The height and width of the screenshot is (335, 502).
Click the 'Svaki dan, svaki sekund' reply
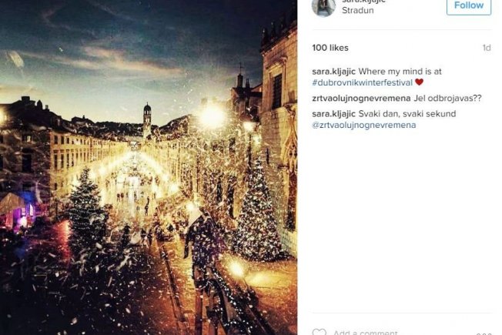point(407,114)
